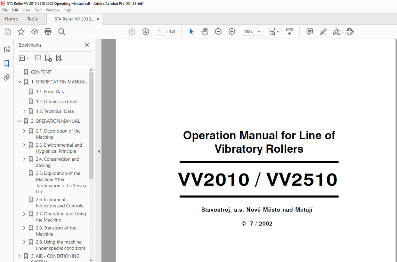Open the View menu
Viewport: 397px width, 262px height.
(x=26, y=10)
